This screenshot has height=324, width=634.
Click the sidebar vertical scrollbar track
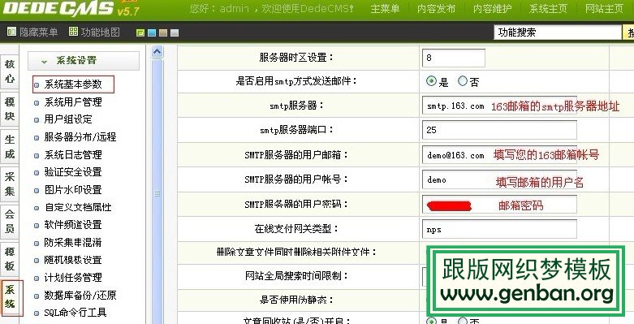tap(157, 192)
